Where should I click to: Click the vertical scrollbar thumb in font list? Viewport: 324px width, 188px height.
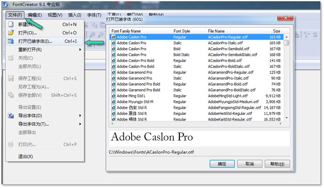point(287,43)
